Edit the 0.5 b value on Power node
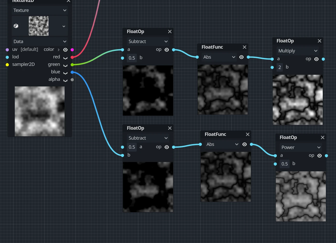This screenshot has height=243, width=336. [x=285, y=164]
